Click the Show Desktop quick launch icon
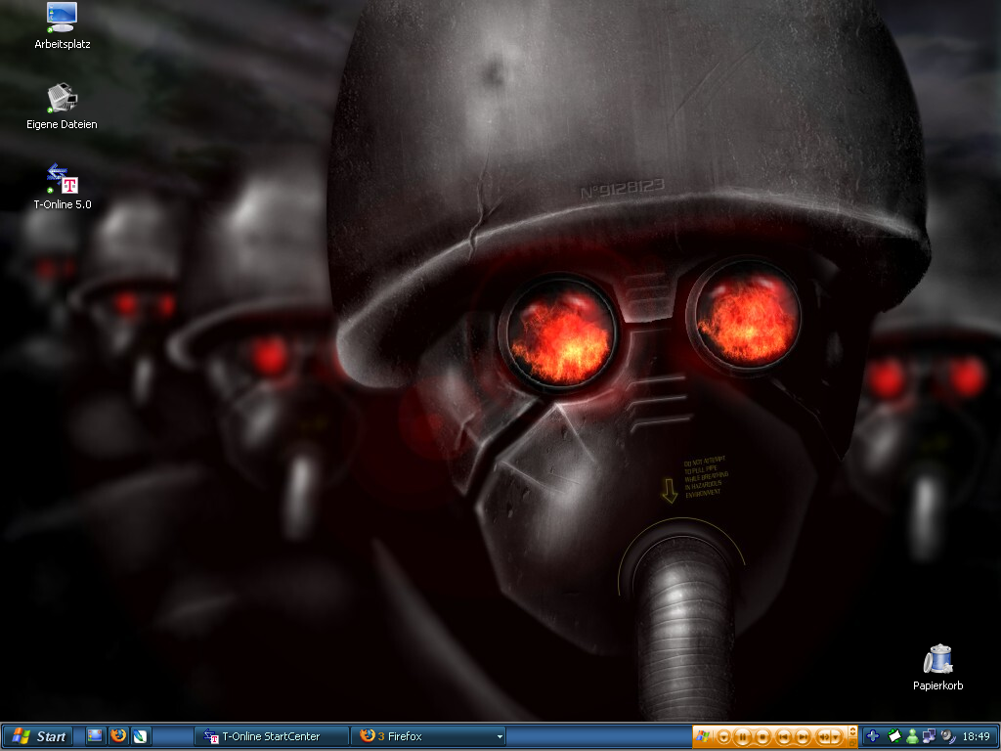 pyautogui.click(x=96, y=736)
